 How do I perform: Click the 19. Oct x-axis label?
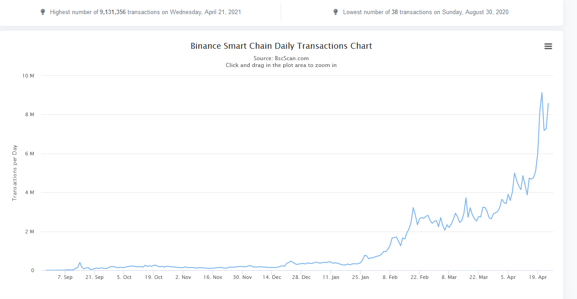coord(154,277)
